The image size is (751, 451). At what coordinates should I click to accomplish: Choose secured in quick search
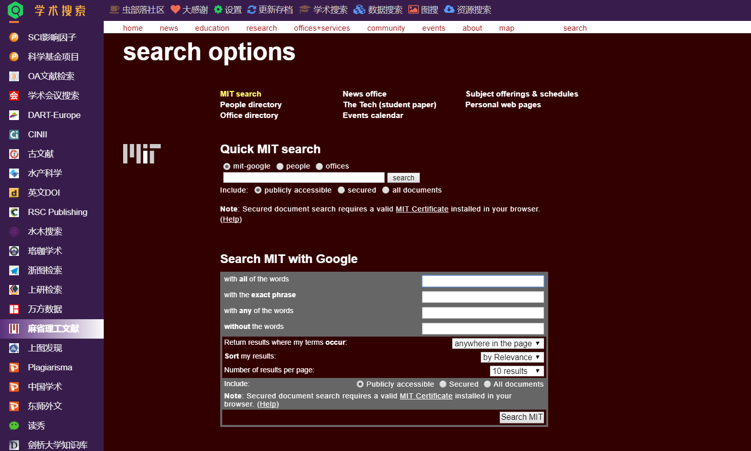tap(341, 190)
